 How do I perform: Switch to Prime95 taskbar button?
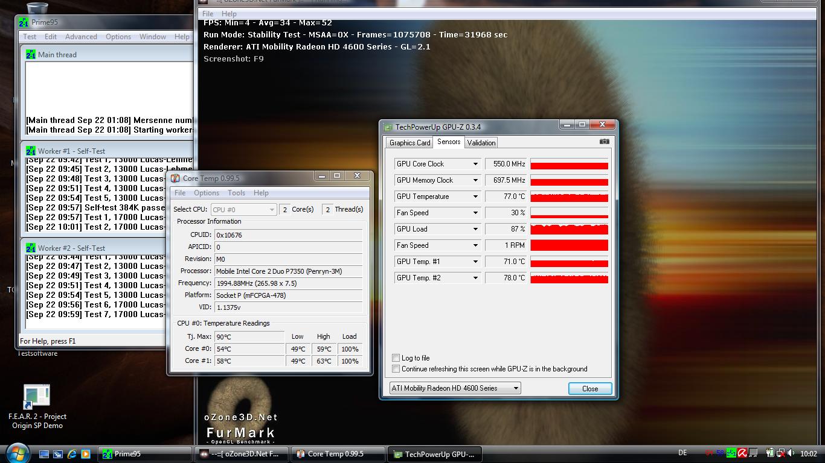pos(146,454)
